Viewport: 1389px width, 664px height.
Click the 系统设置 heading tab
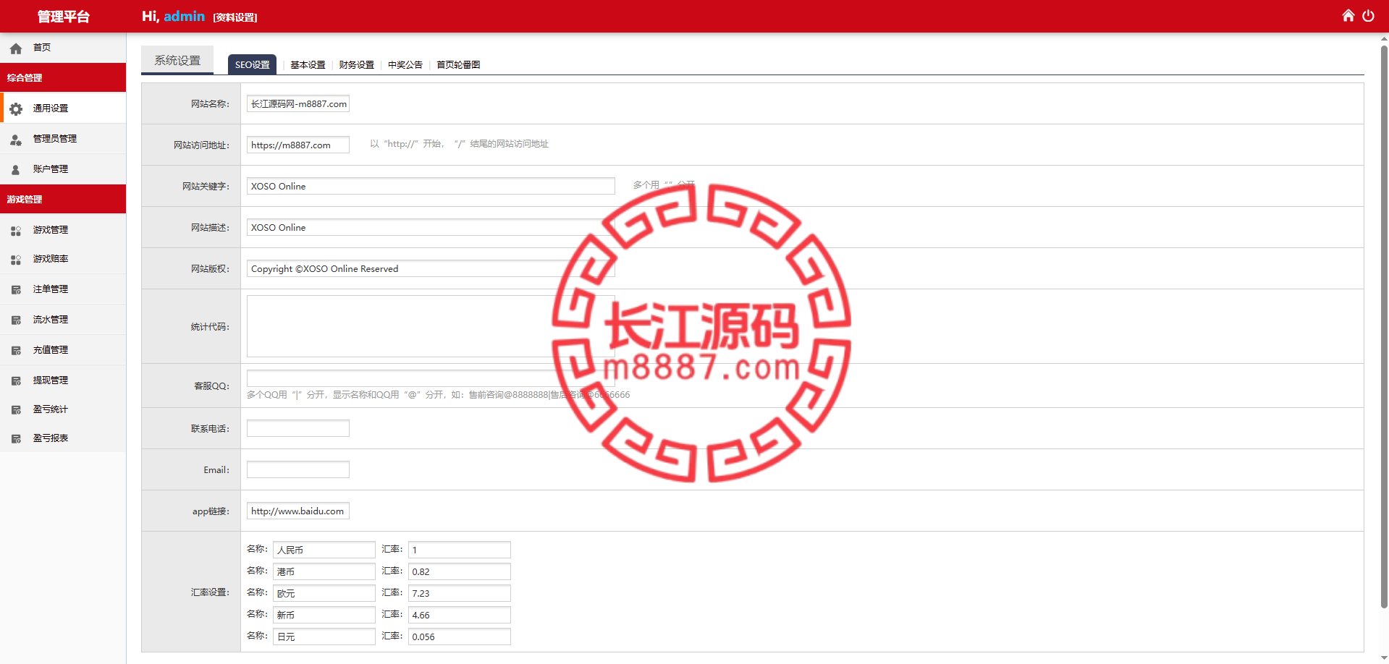click(x=177, y=60)
